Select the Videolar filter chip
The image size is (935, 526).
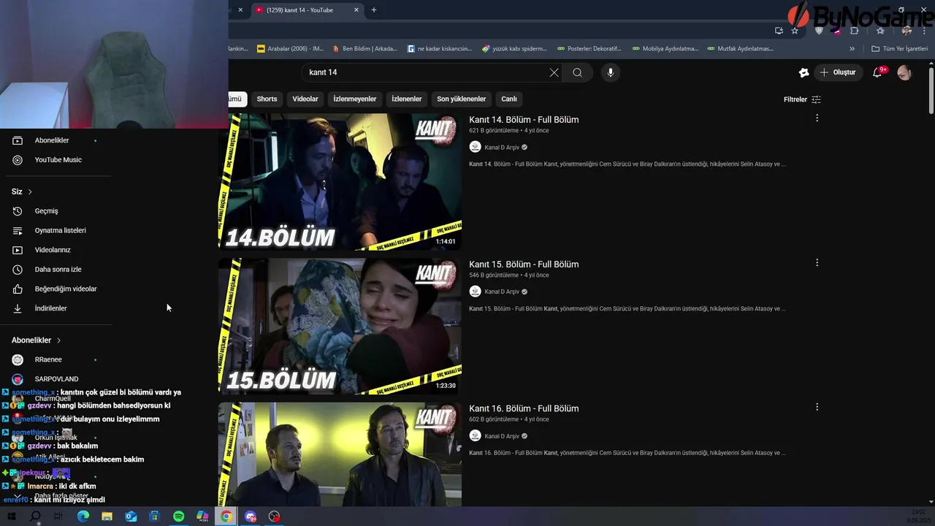click(305, 99)
